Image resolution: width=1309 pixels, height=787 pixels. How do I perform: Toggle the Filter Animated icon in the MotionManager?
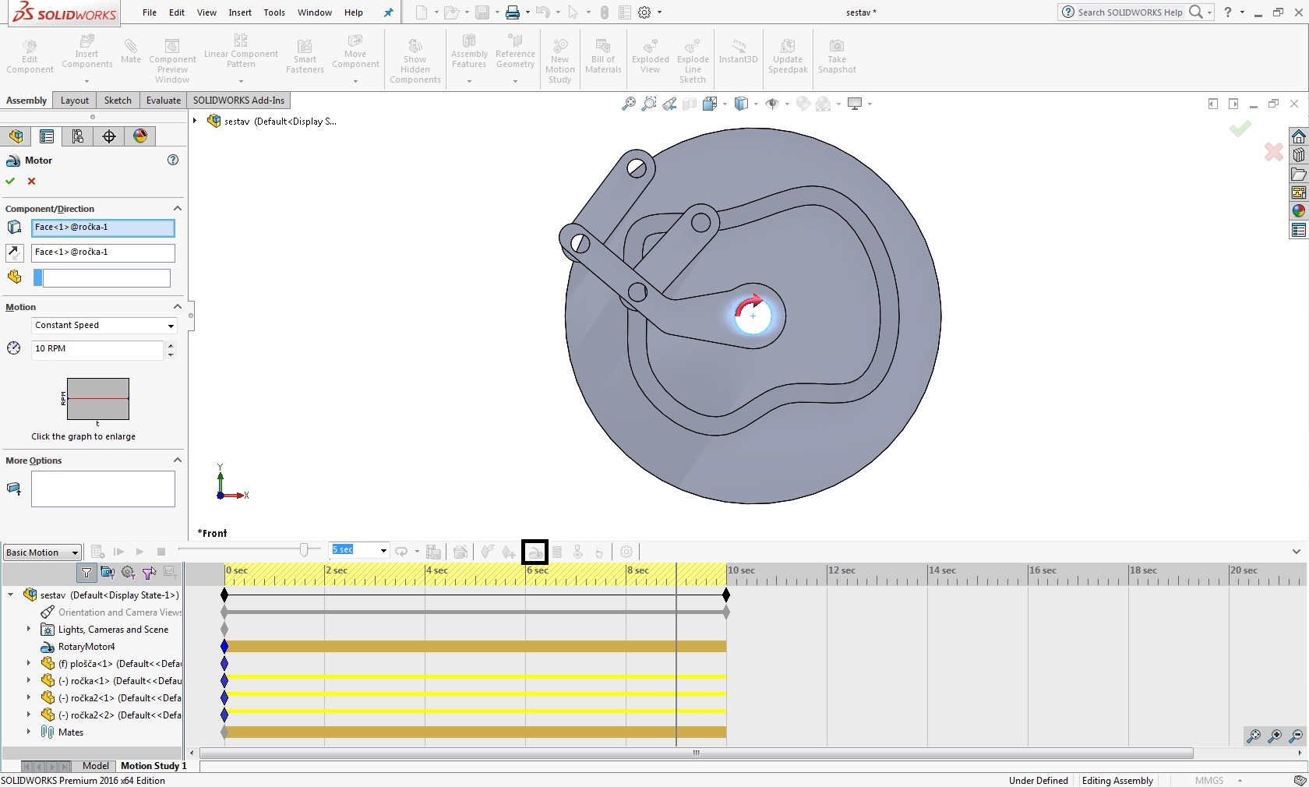click(x=108, y=573)
